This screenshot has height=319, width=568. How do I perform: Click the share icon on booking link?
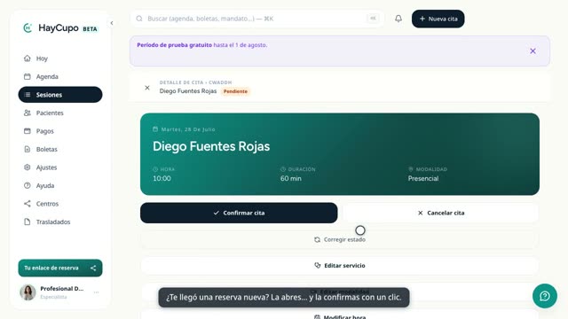(93, 268)
